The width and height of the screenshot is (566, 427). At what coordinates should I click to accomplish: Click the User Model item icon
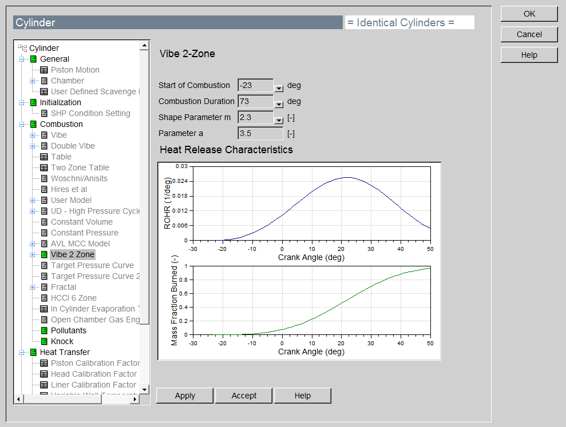coord(44,200)
